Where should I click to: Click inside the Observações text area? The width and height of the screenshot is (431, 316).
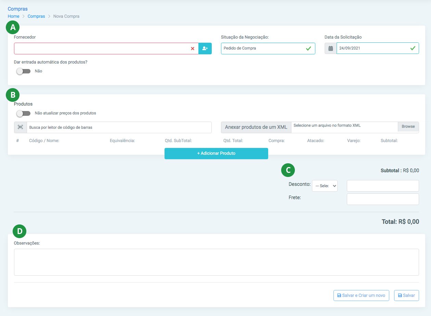(x=216, y=262)
